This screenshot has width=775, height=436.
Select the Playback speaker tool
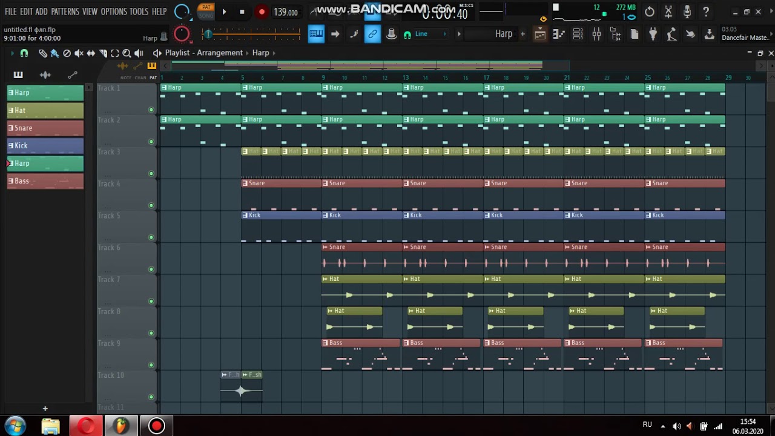click(x=139, y=53)
